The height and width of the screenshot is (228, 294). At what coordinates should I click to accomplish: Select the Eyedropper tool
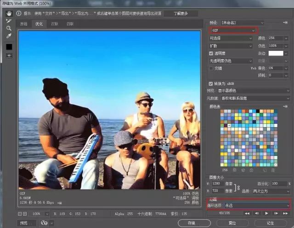pyautogui.click(x=9, y=35)
